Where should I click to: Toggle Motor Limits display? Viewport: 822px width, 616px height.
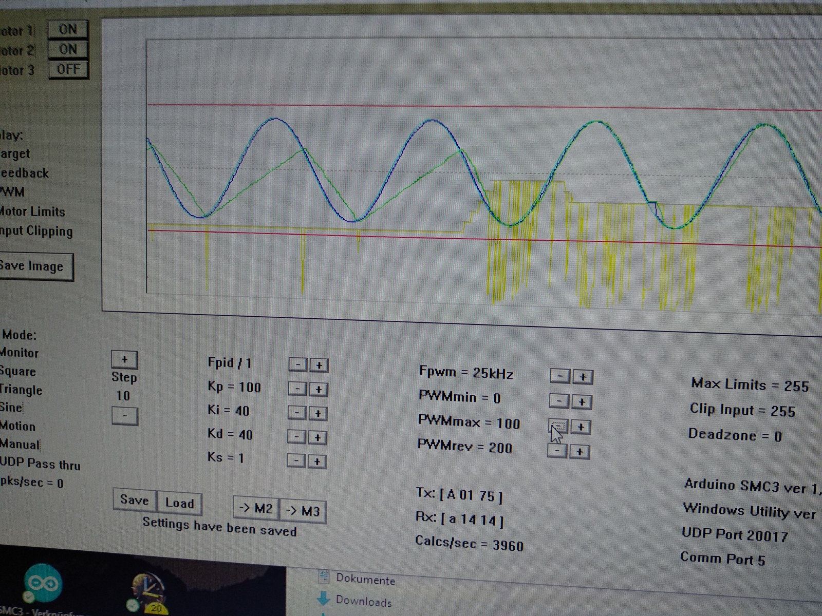33,211
